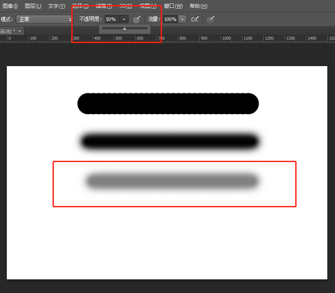Open the 流量 flow dropdown arrow
This screenshot has height=293, width=335.
(x=182, y=20)
